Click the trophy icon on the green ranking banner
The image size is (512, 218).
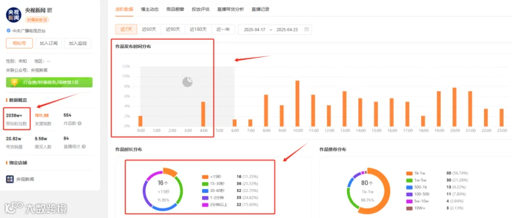(x=14, y=83)
